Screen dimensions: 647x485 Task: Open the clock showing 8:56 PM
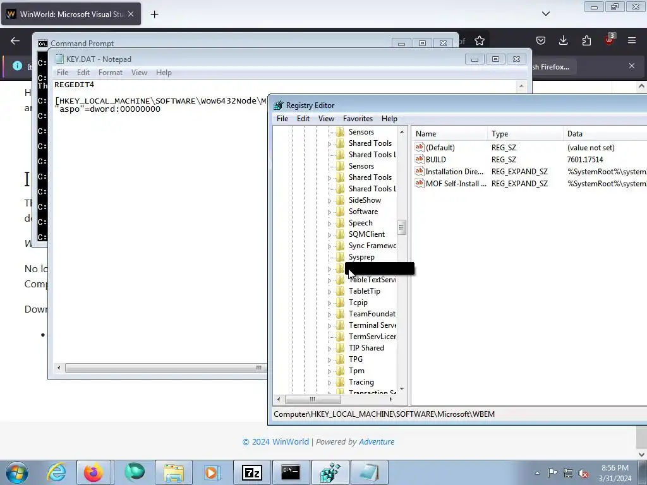tap(615, 473)
